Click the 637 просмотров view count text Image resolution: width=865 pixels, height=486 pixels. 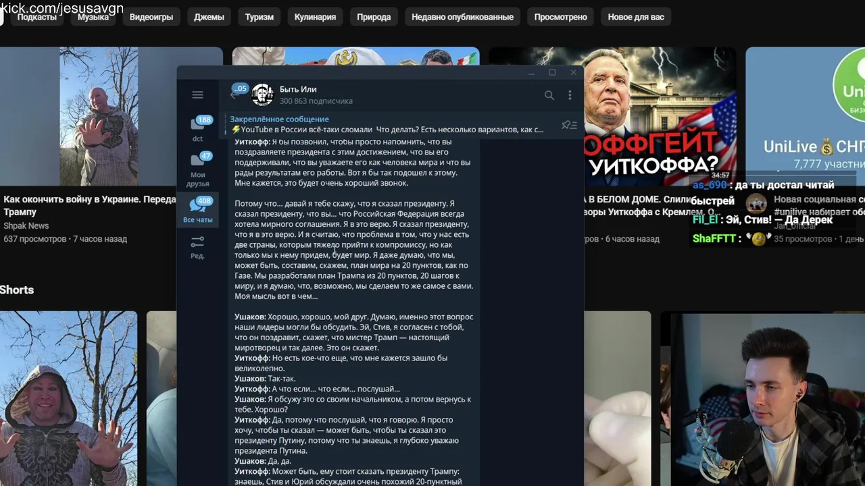34,239
